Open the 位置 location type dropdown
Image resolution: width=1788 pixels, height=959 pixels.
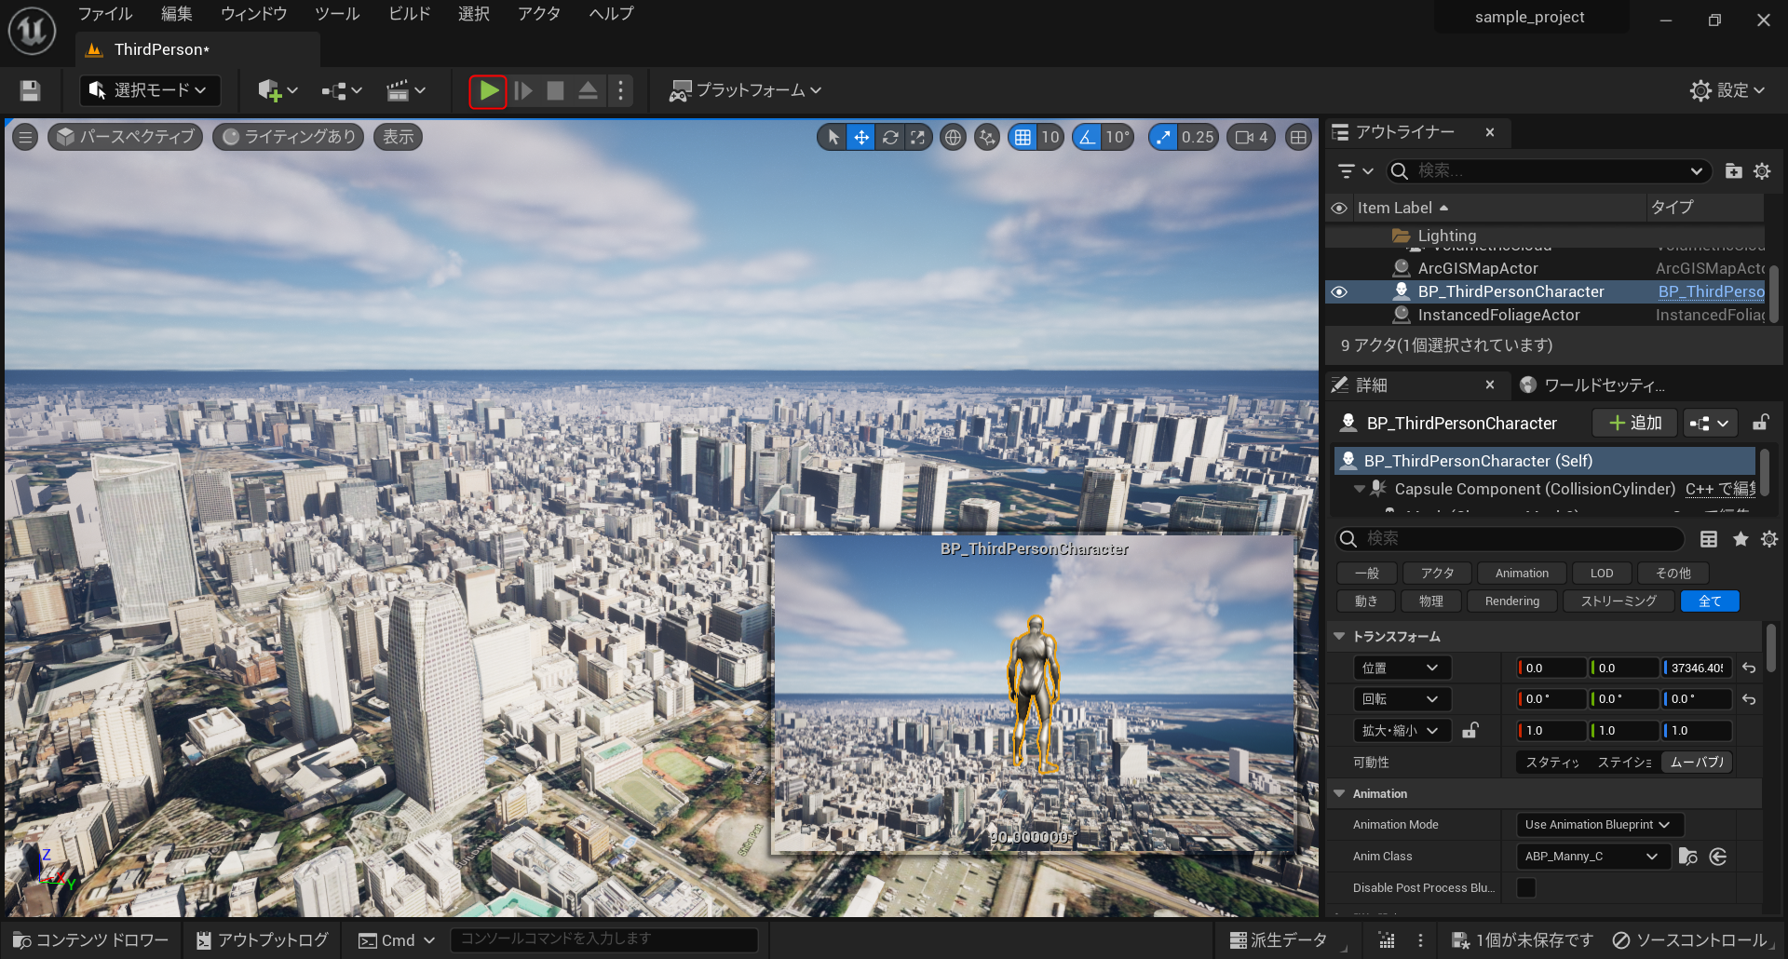click(x=1402, y=669)
